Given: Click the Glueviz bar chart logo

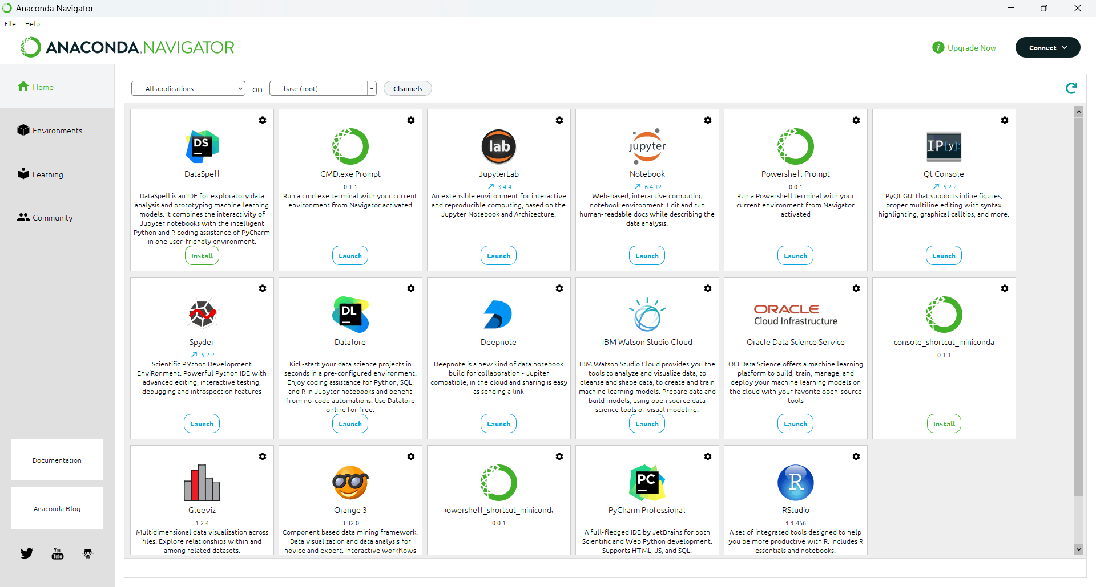Looking at the screenshot, I should pos(202,483).
